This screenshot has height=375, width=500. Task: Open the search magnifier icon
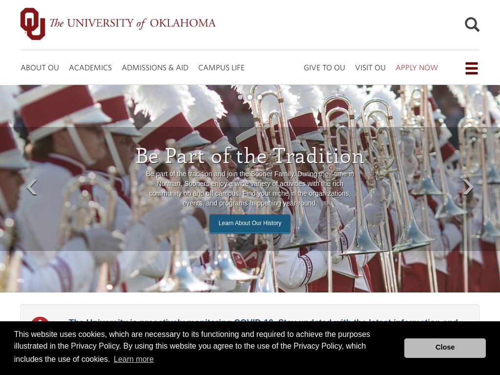click(472, 24)
